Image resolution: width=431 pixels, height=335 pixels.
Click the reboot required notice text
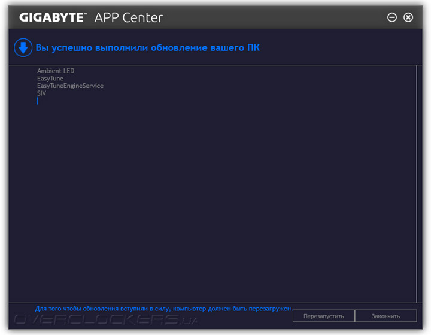click(x=164, y=309)
